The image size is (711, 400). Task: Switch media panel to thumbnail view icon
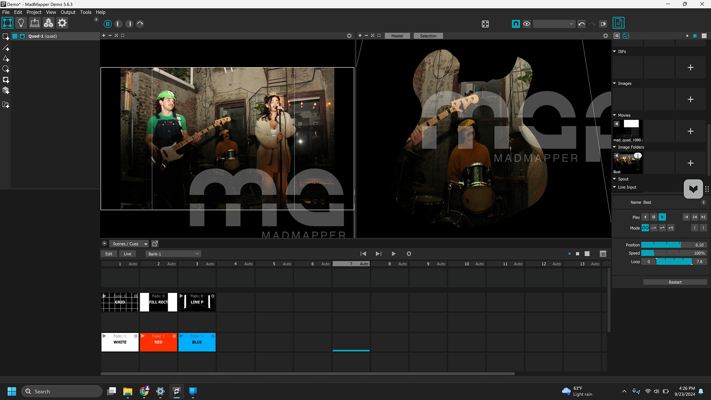626,36
